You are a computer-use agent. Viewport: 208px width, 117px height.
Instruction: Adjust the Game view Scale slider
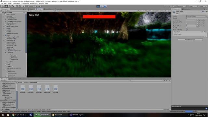pos(67,11)
